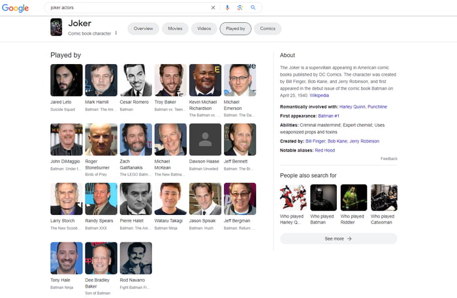This screenshot has height=298, width=457.
Task: Select the Movies tab
Action: click(x=175, y=29)
